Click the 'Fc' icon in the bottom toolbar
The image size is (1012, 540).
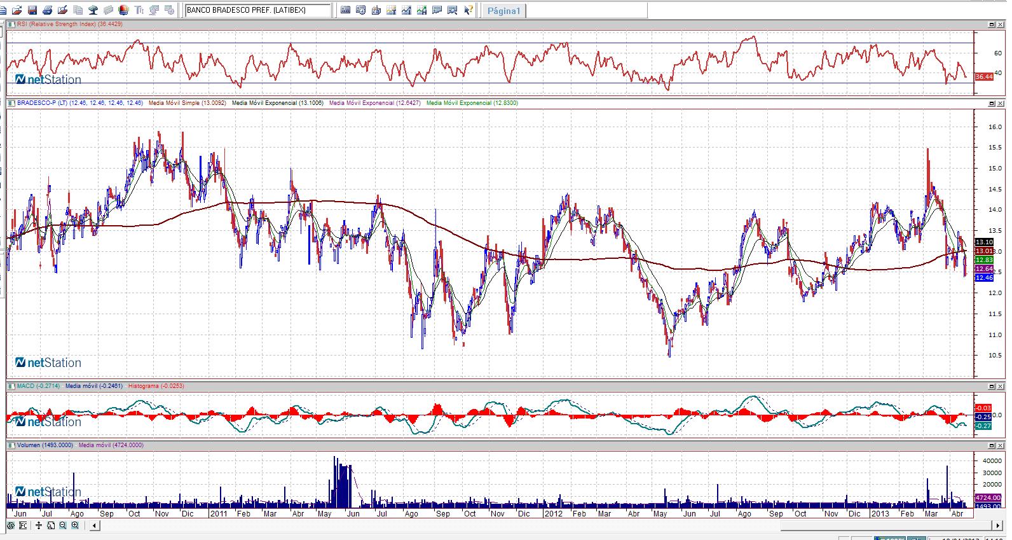[23, 525]
